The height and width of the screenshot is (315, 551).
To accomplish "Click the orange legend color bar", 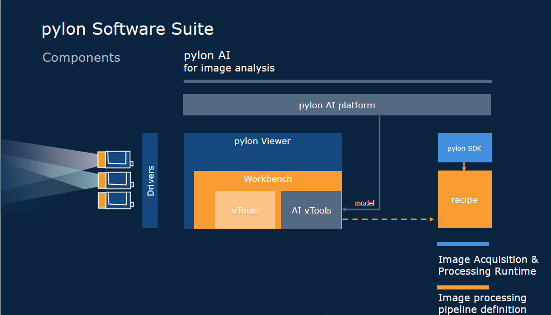I will (463, 287).
